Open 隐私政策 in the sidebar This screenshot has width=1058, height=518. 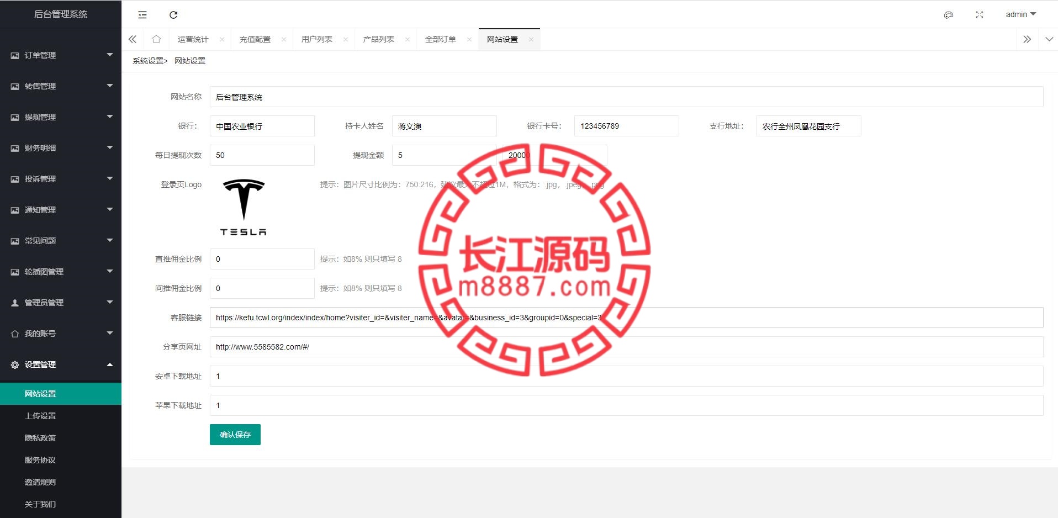[x=61, y=438]
